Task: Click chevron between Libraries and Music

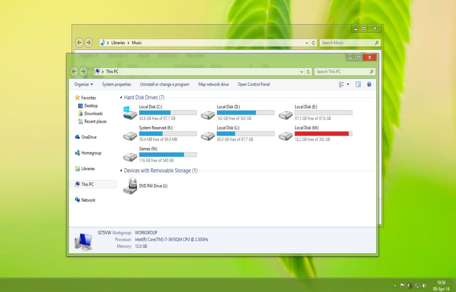Action: [128, 43]
